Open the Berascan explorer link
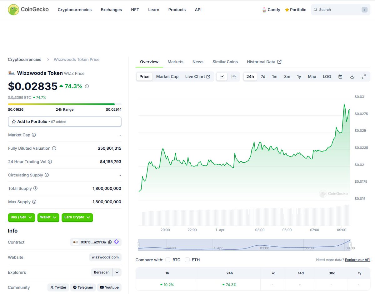This screenshot has width=375, height=294. click(102, 272)
